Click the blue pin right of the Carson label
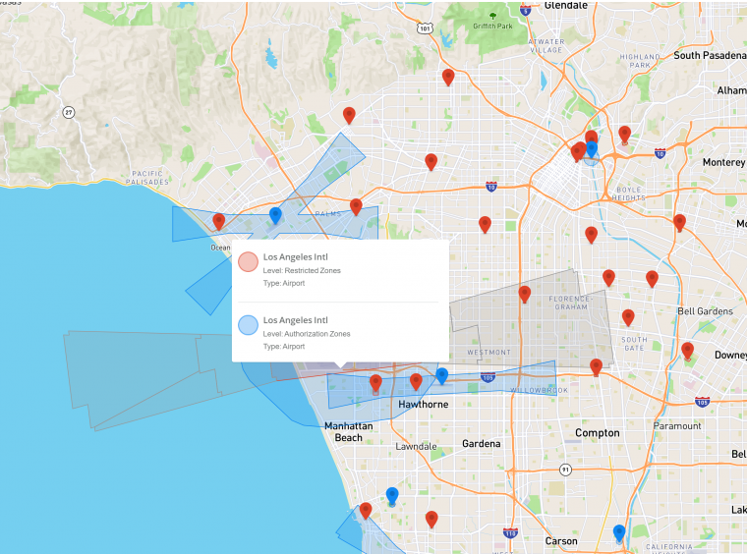The width and height of the screenshot is (747, 554). click(x=619, y=533)
